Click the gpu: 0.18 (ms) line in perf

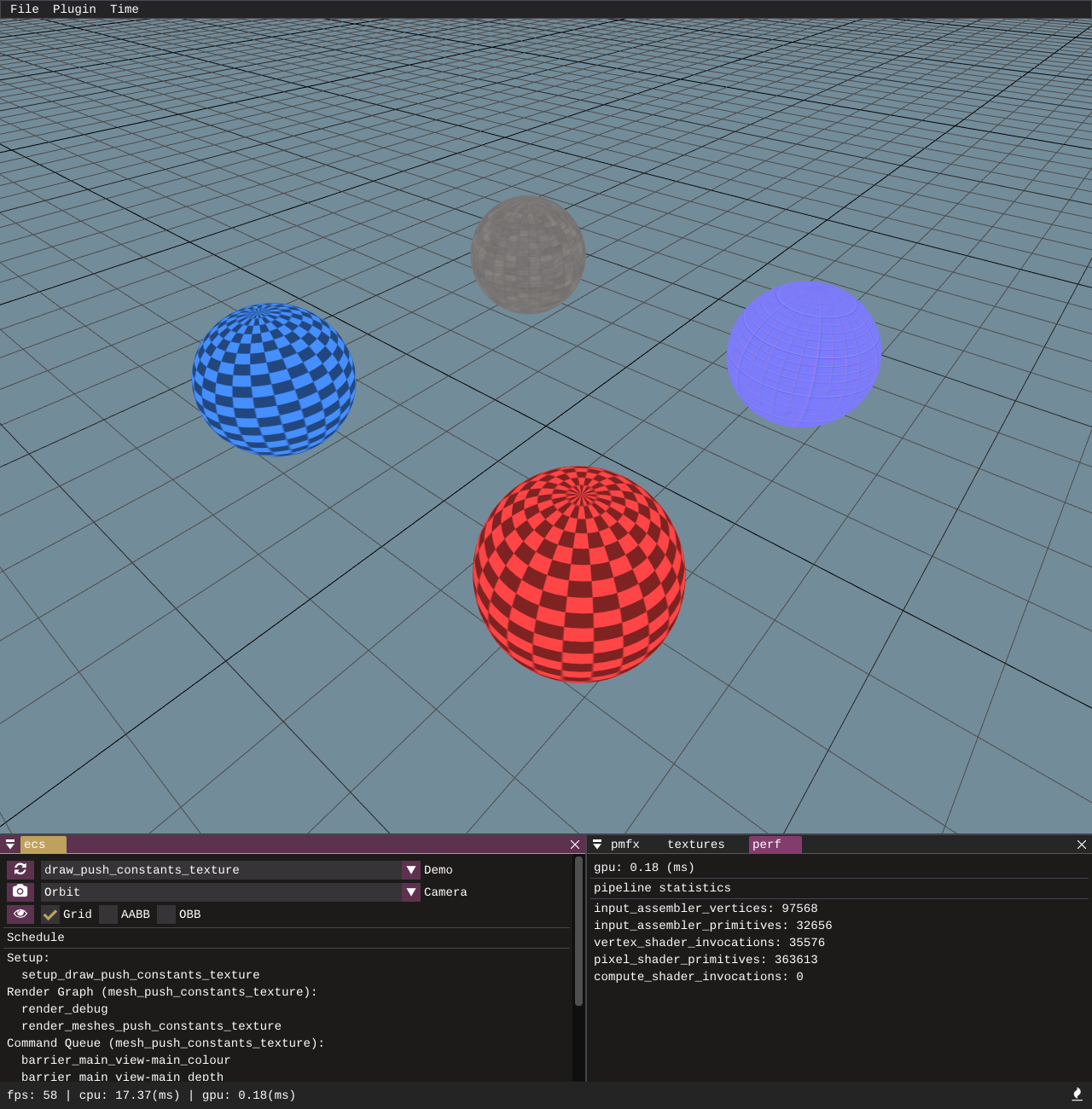click(644, 868)
